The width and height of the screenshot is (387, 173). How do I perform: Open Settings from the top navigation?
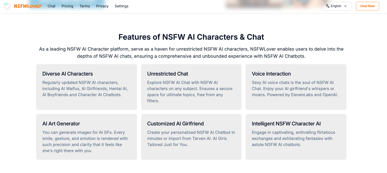(121, 6)
